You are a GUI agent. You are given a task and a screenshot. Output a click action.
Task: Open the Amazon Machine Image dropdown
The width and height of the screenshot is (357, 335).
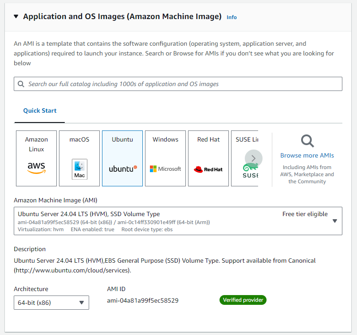(x=178, y=221)
